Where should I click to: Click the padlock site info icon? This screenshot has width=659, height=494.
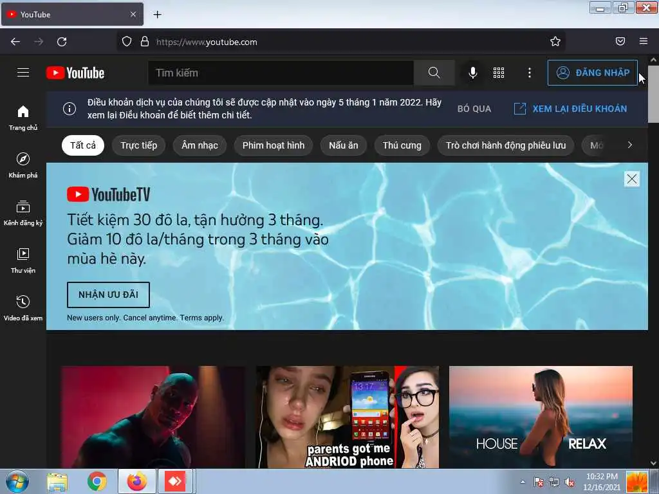145,42
